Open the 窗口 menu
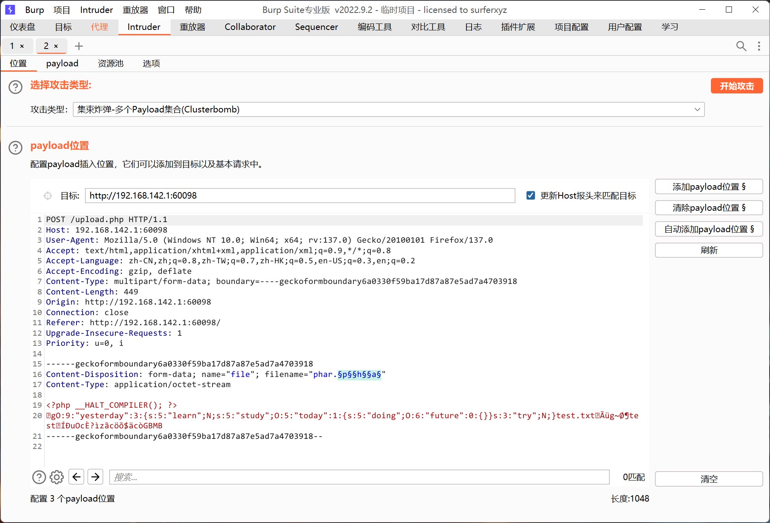 click(x=166, y=10)
